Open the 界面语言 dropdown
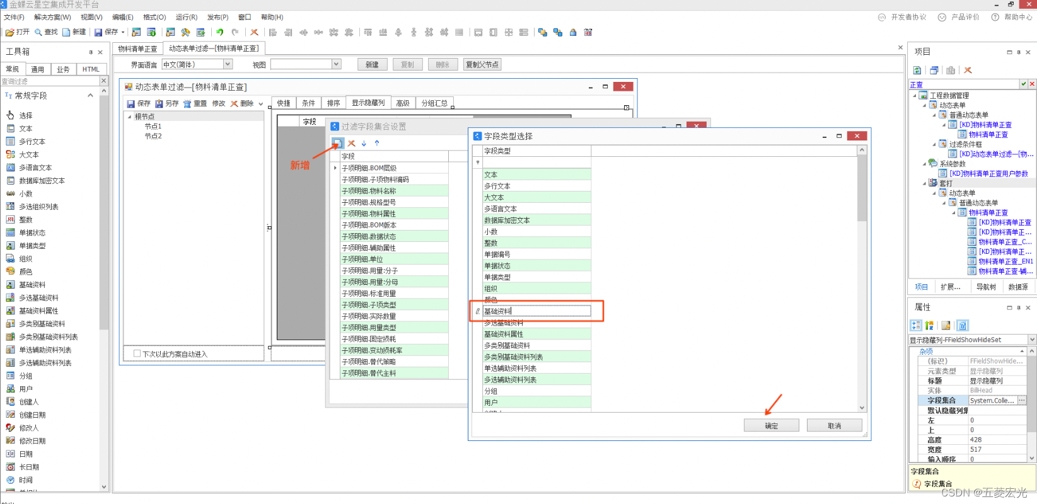Image resolution: width=1037 pixels, height=504 pixels. [228, 64]
